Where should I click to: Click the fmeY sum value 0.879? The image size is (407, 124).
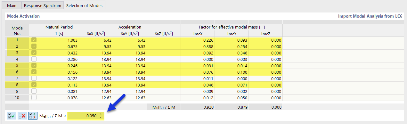tap(232, 107)
